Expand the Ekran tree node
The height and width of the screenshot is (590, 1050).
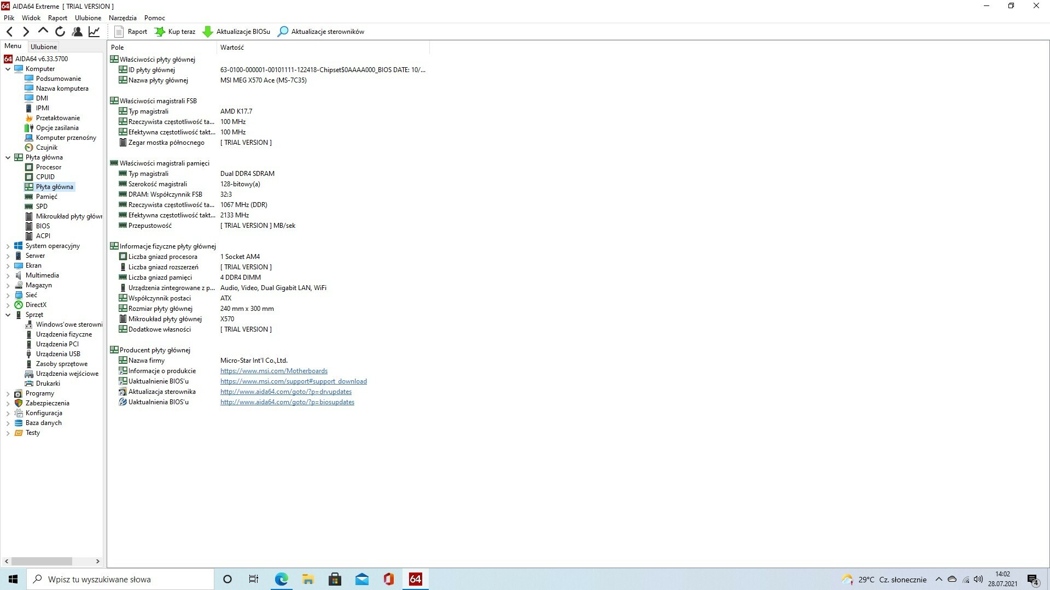point(8,266)
